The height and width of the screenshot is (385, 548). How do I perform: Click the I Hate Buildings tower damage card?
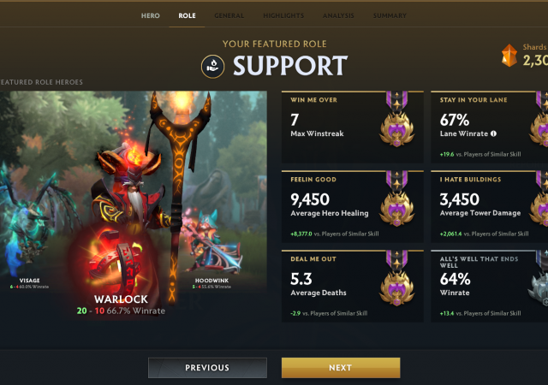(x=489, y=206)
